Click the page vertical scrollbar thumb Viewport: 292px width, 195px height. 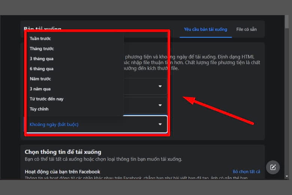point(287,22)
